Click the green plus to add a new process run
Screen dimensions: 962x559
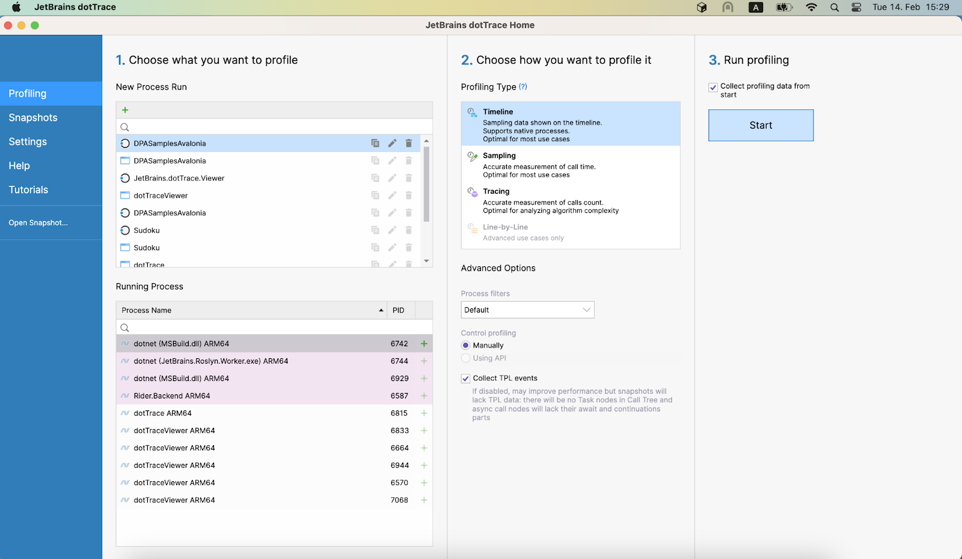point(125,110)
